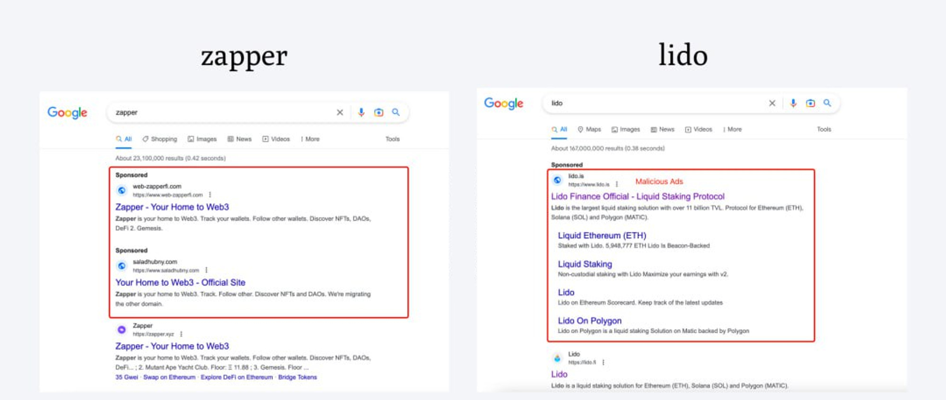
Task: Open the organic Lido result title link
Action: (x=559, y=374)
